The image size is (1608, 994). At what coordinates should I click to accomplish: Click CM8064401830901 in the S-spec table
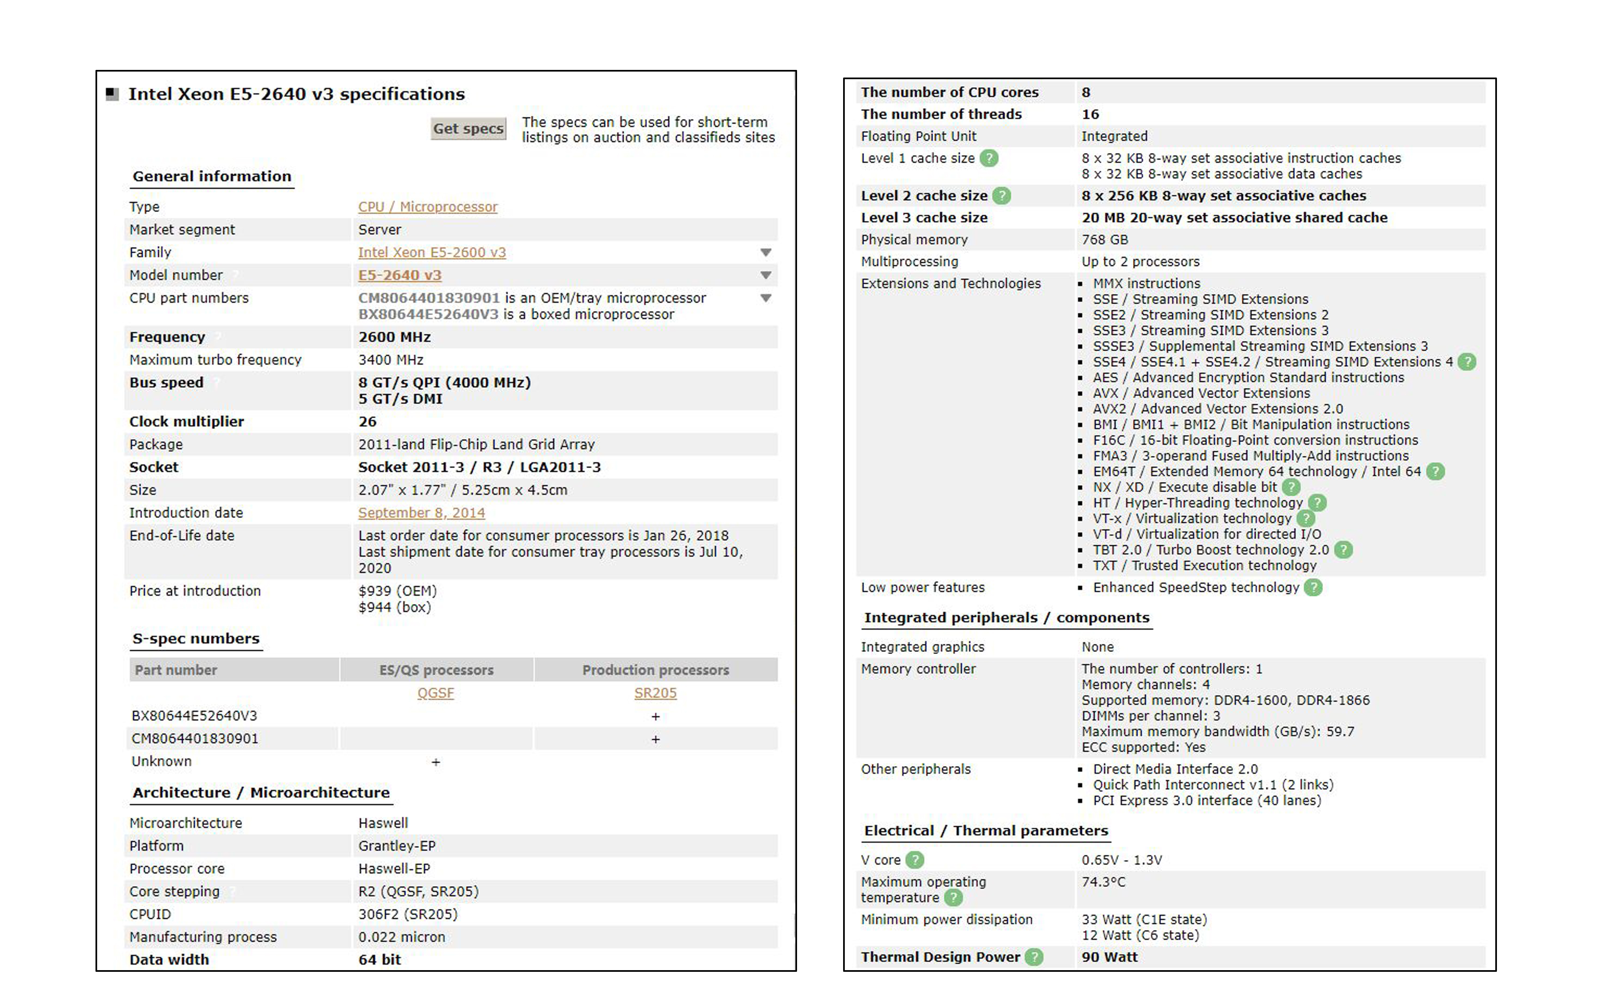(195, 739)
